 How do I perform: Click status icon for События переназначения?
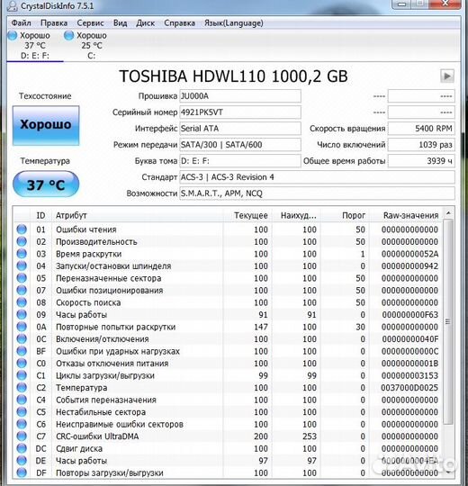click(22, 400)
